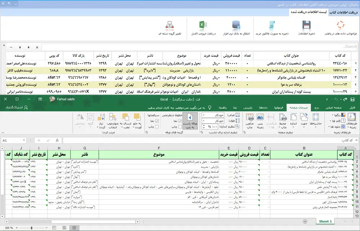Click the Excel formula bar showing کد کتاب
This screenshot has width=360, height=231.
pyautogui.click(x=209, y=140)
